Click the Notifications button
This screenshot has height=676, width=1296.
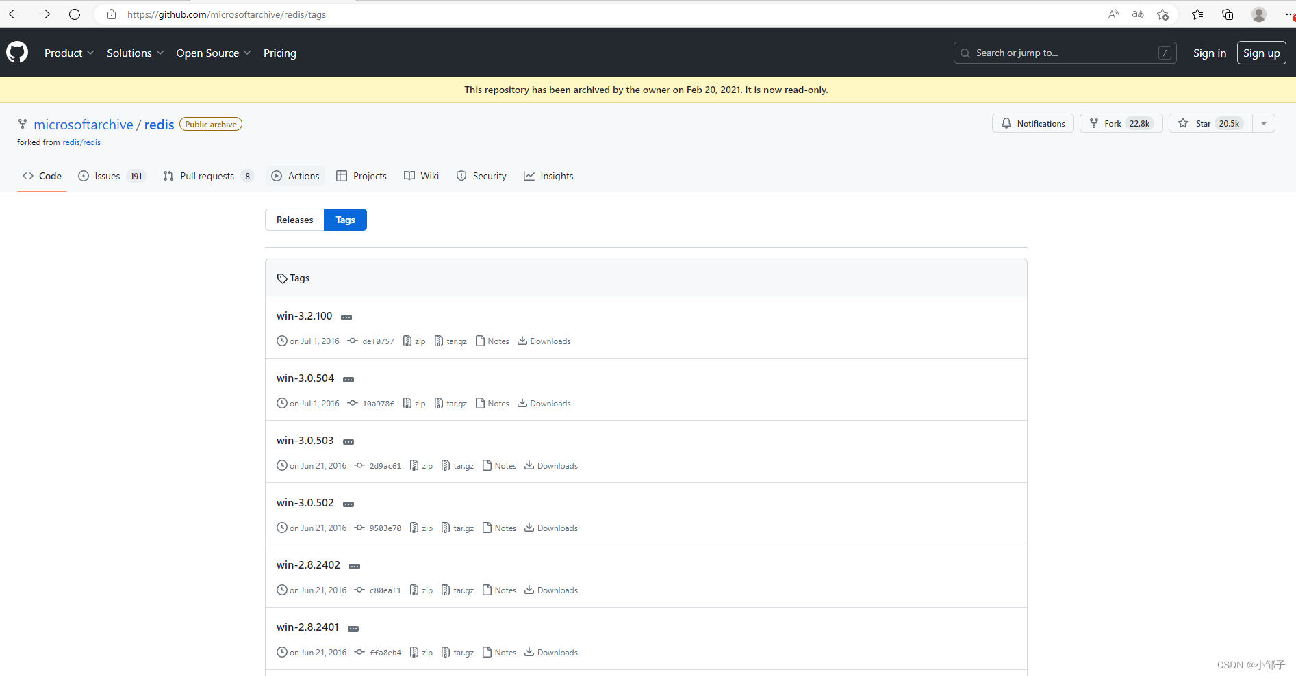[x=1032, y=123]
